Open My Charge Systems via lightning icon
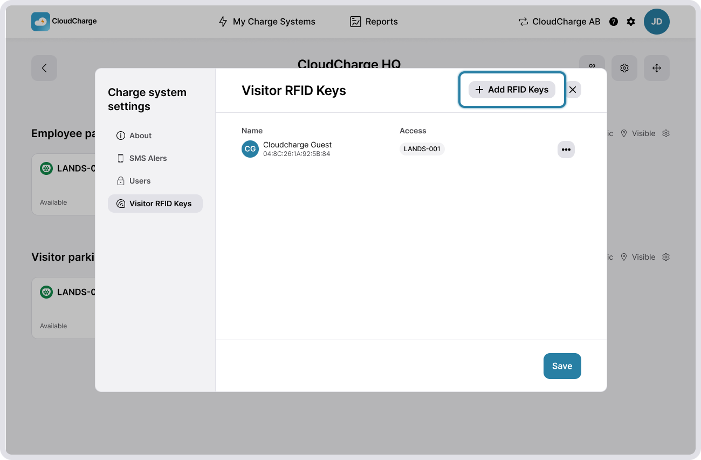The width and height of the screenshot is (701, 460). 223,22
